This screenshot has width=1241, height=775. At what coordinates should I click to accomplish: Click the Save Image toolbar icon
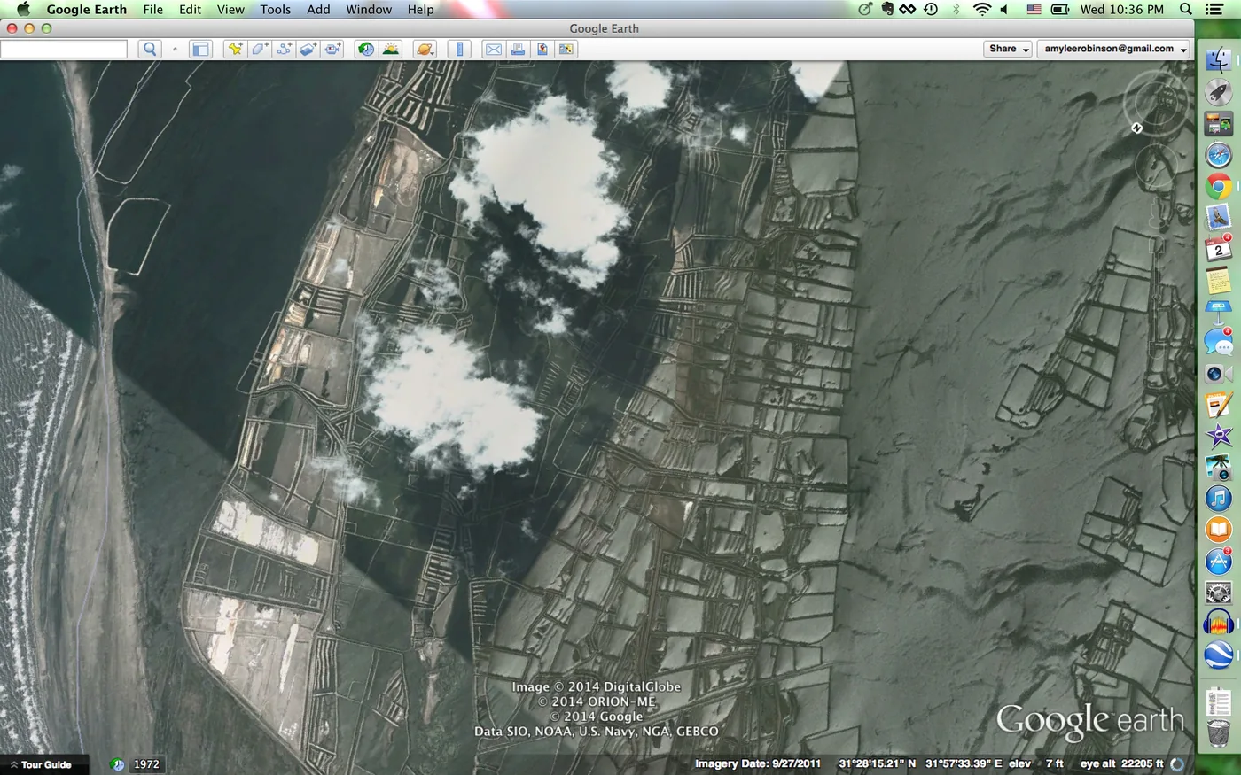pyautogui.click(x=542, y=49)
